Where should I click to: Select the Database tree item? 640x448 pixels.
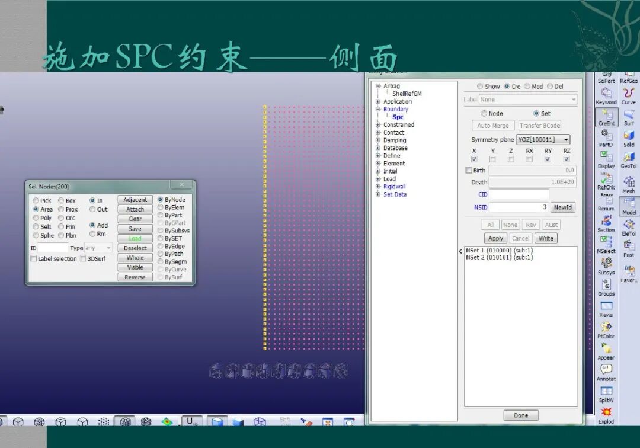(395, 148)
